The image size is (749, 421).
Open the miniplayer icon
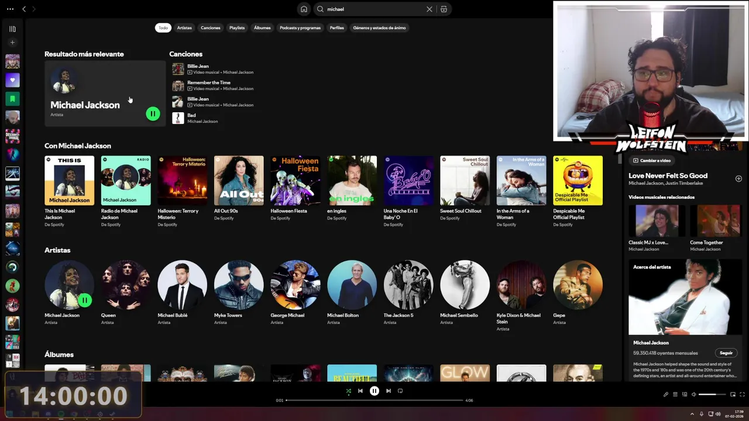(x=733, y=395)
